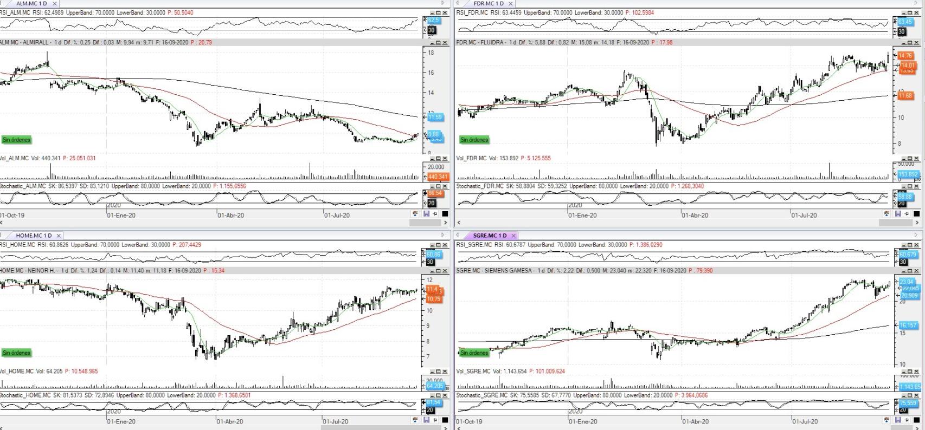Open the template icon in the HOME.MC chart toolbar

415,420
